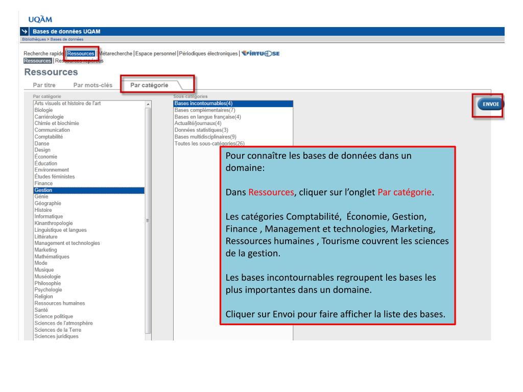The image size is (523, 392).
Task: Select Management et technologies category
Action: click(89, 243)
